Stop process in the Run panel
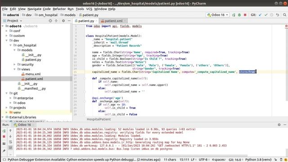 click(4, 137)
